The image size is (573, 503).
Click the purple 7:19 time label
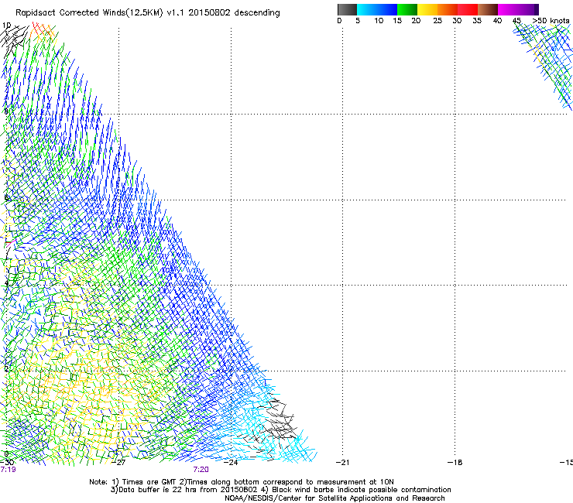(8, 470)
